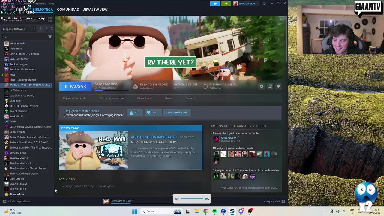Sort library list using the up-arrow icon
384x216 pixels.
[x=40, y=29]
